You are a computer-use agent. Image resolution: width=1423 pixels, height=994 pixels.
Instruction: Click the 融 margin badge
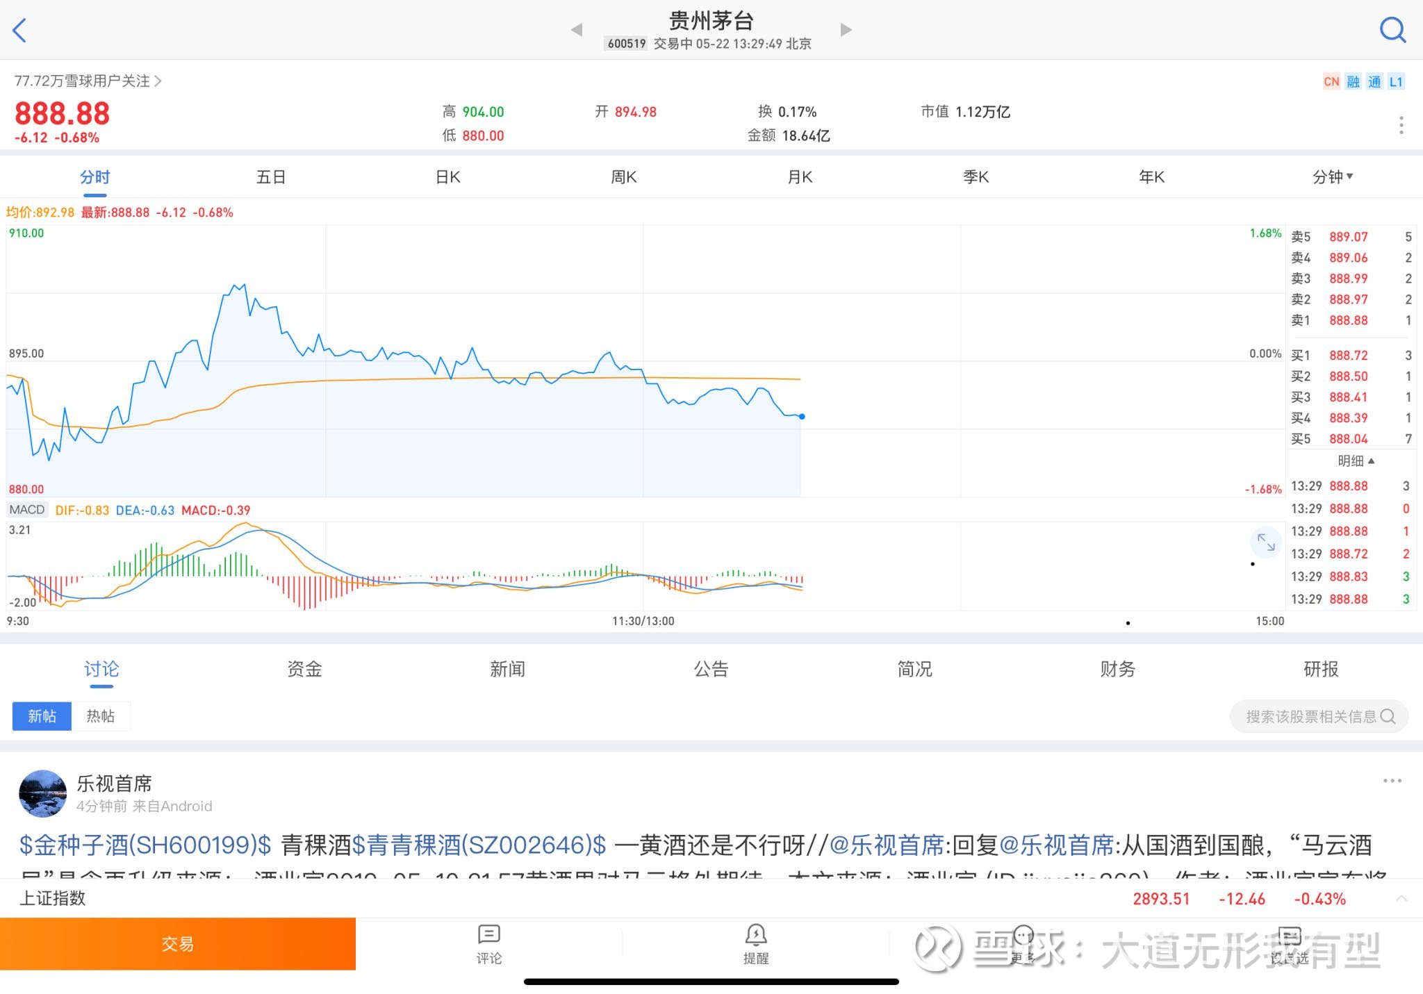[x=1353, y=81]
